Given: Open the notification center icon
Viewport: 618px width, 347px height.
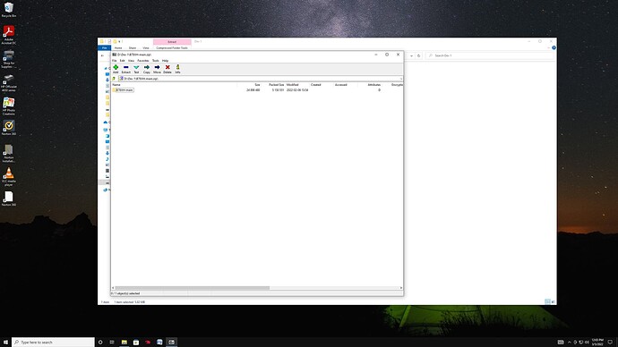Looking at the screenshot, I should [611, 343].
